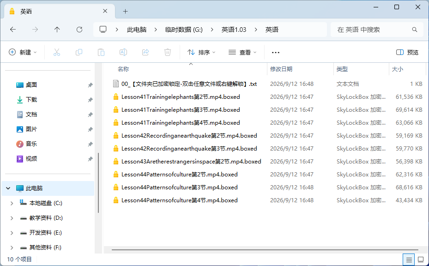Expand 开发资料 (E:) drive node

tap(12, 233)
